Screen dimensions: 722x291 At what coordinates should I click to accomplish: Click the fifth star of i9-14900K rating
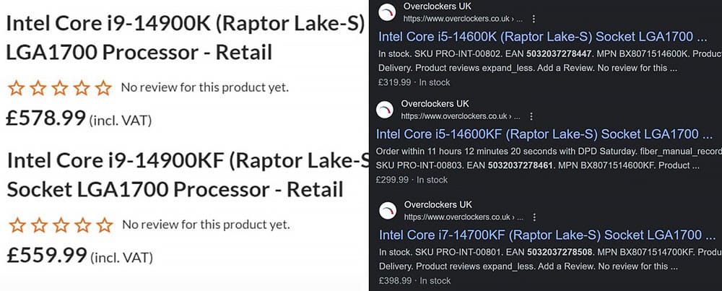103,87
